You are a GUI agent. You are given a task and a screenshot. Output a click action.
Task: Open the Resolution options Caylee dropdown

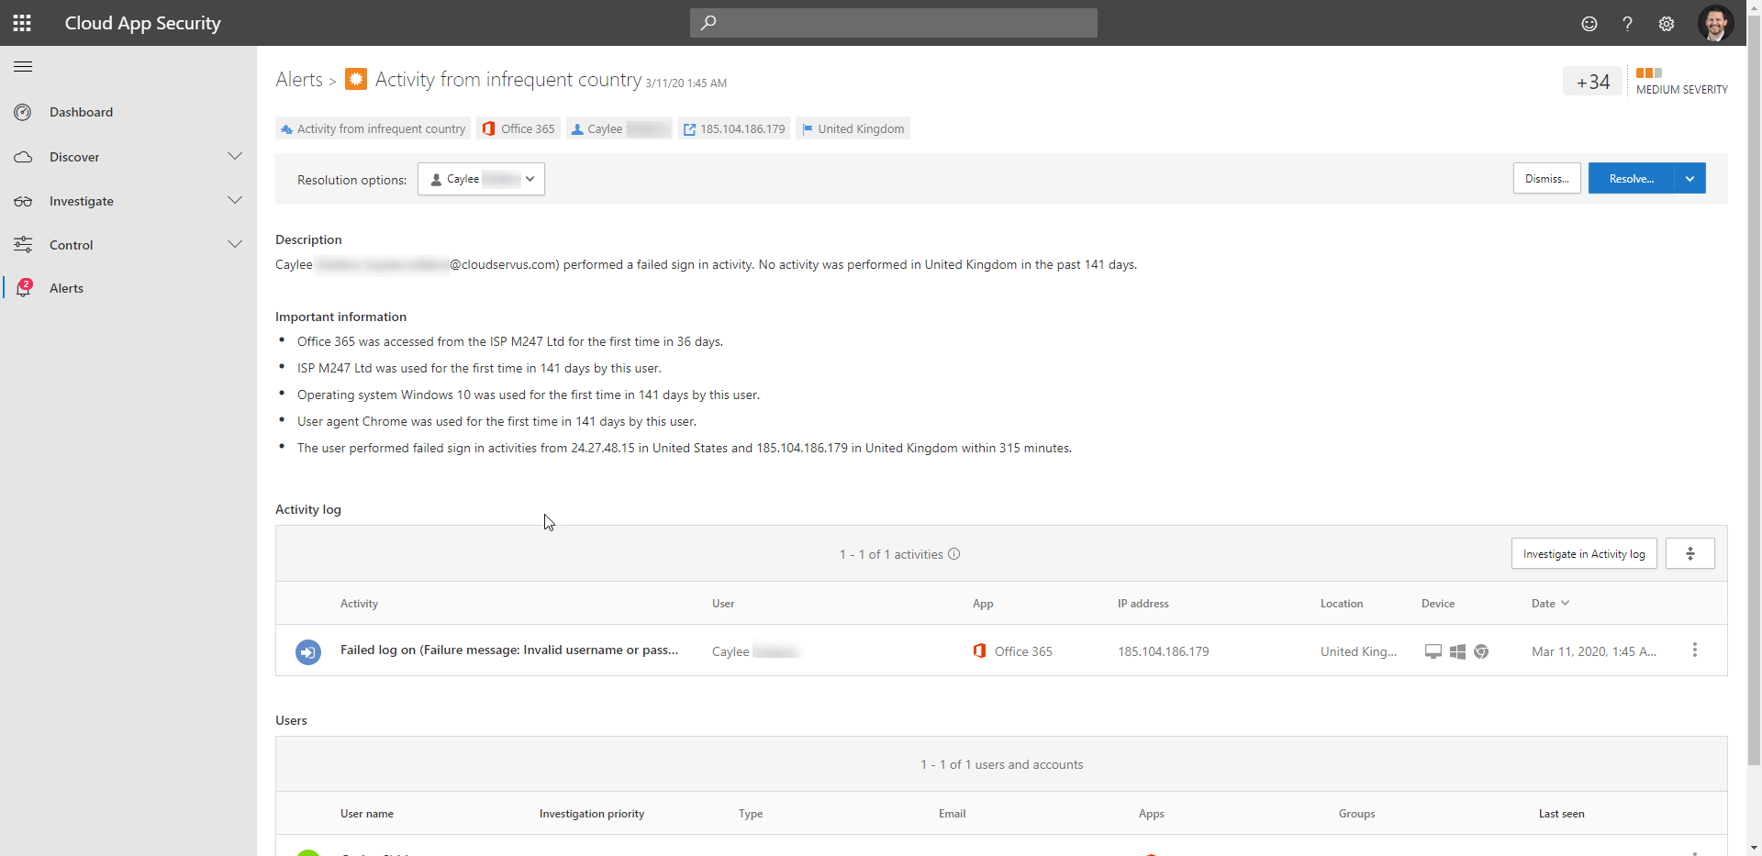click(481, 179)
